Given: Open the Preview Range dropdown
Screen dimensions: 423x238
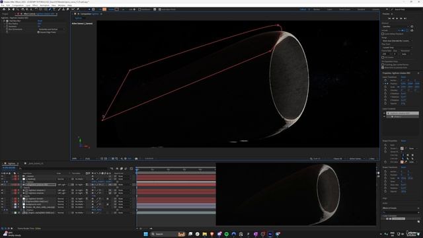Looking at the screenshot, I should coord(397,41).
